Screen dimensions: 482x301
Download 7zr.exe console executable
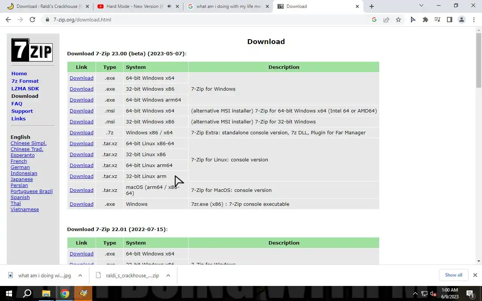81,204
